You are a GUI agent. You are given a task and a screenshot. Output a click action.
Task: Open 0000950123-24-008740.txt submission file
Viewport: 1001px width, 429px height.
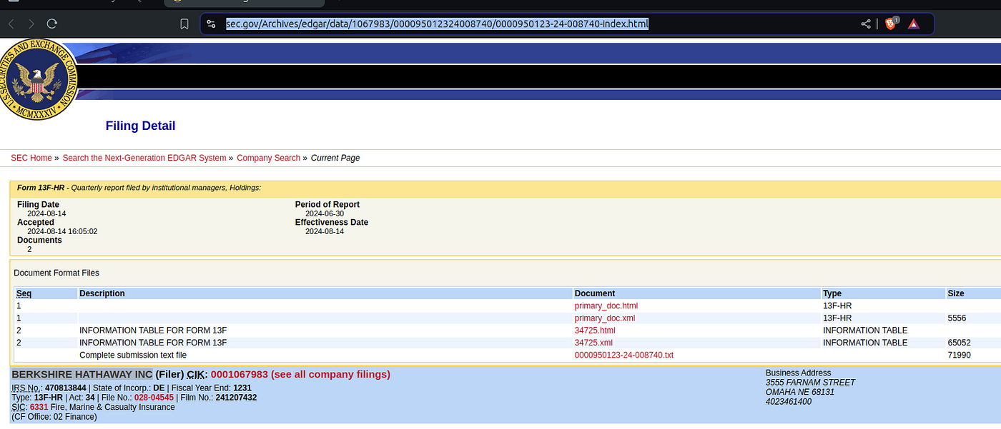[624, 355]
